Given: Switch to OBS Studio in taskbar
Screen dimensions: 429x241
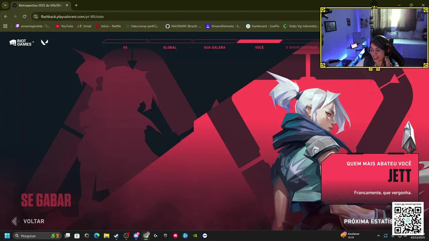Looking at the screenshot, I should point(126,236).
